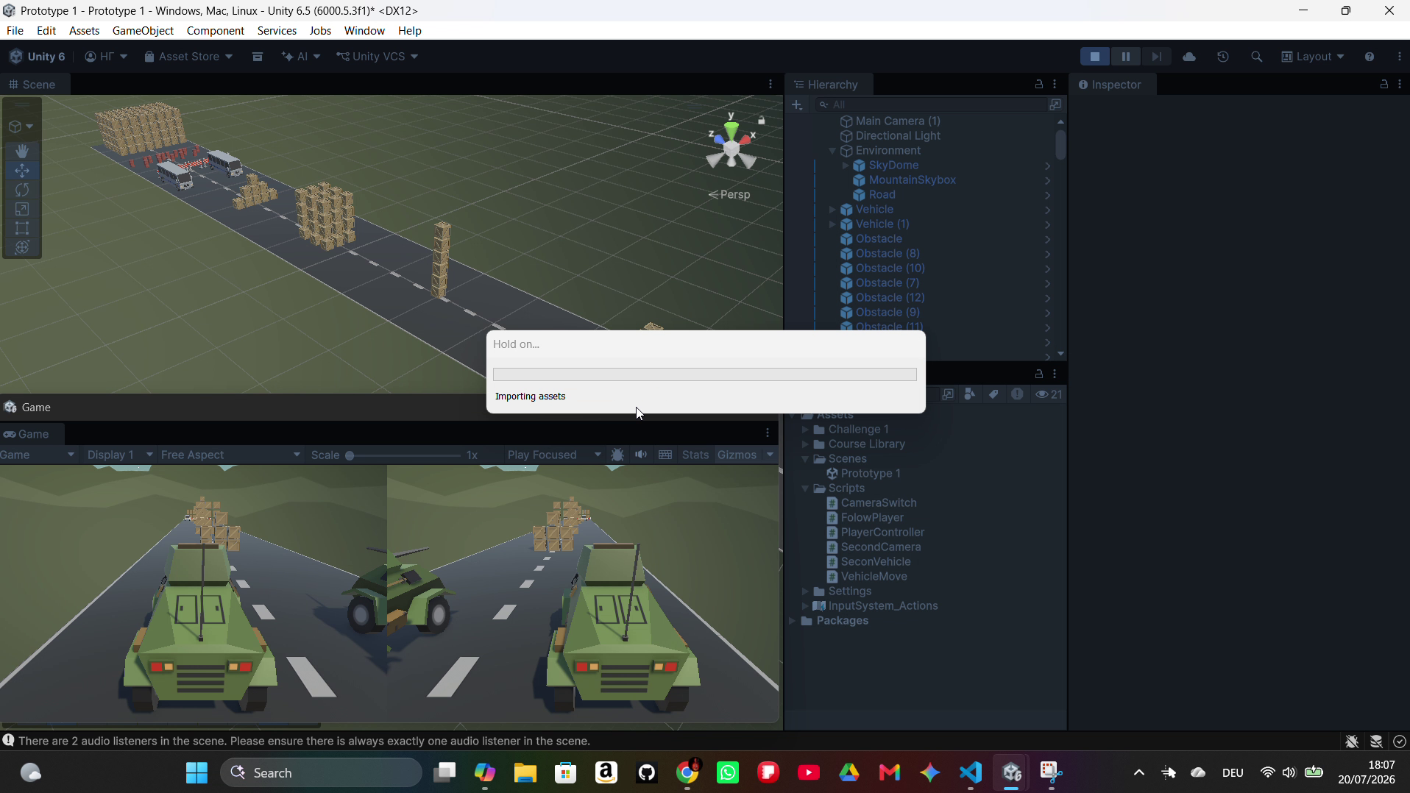Toggle Stats overlay in Game view
Viewport: 1410px width, 793px height.
coord(695,455)
